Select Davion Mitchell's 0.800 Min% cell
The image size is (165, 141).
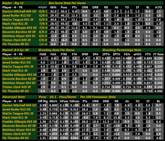pos(53,105)
